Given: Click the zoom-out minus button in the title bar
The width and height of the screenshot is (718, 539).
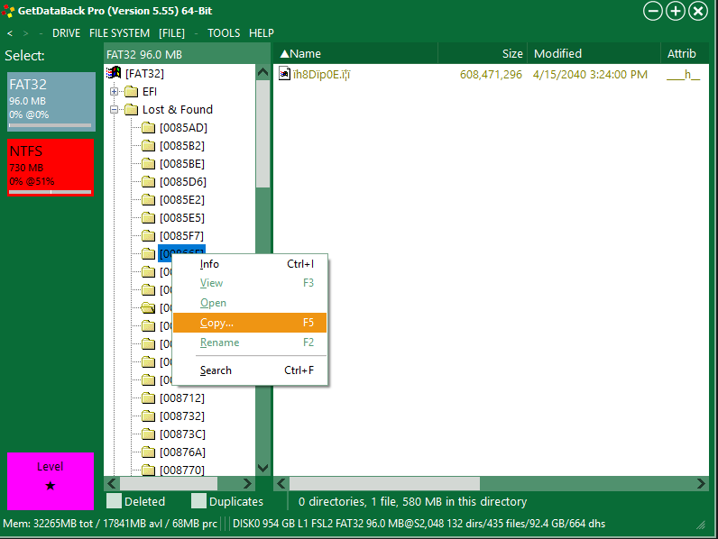Looking at the screenshot, I should click(654, 11).
